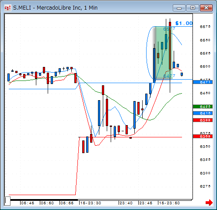
Task: Click the chart application icon in title bar
Action: point(7,8)
